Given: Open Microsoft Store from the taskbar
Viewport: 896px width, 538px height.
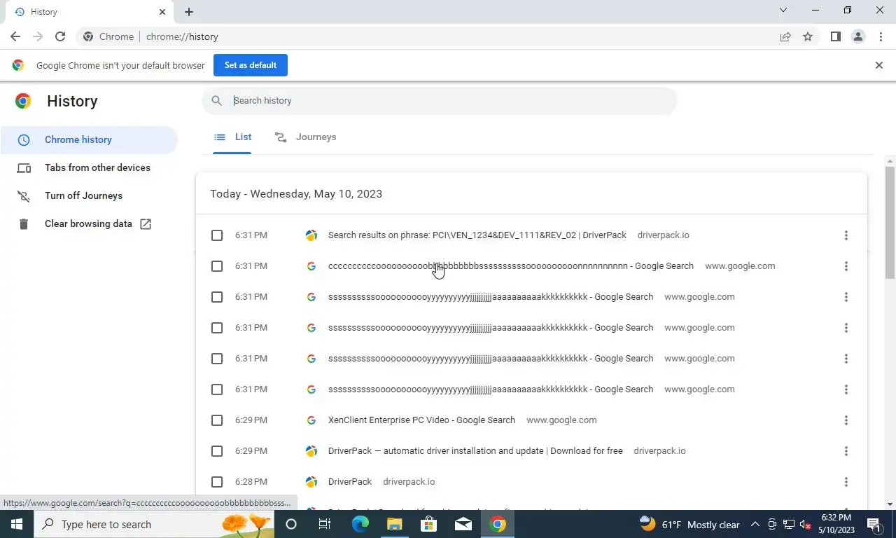Looking at the screenshot, I should [429, 524].
